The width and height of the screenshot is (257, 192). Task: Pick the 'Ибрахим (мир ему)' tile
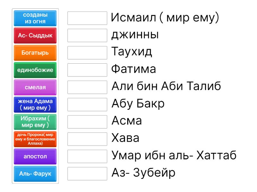pyautogui.click(x=35, y=122)
